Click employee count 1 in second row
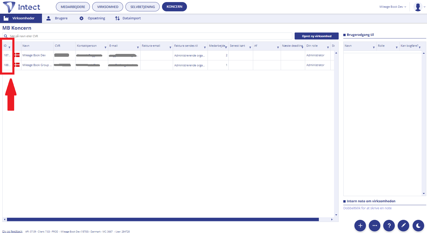The image size is (427, 233). (x=227, y=65)
